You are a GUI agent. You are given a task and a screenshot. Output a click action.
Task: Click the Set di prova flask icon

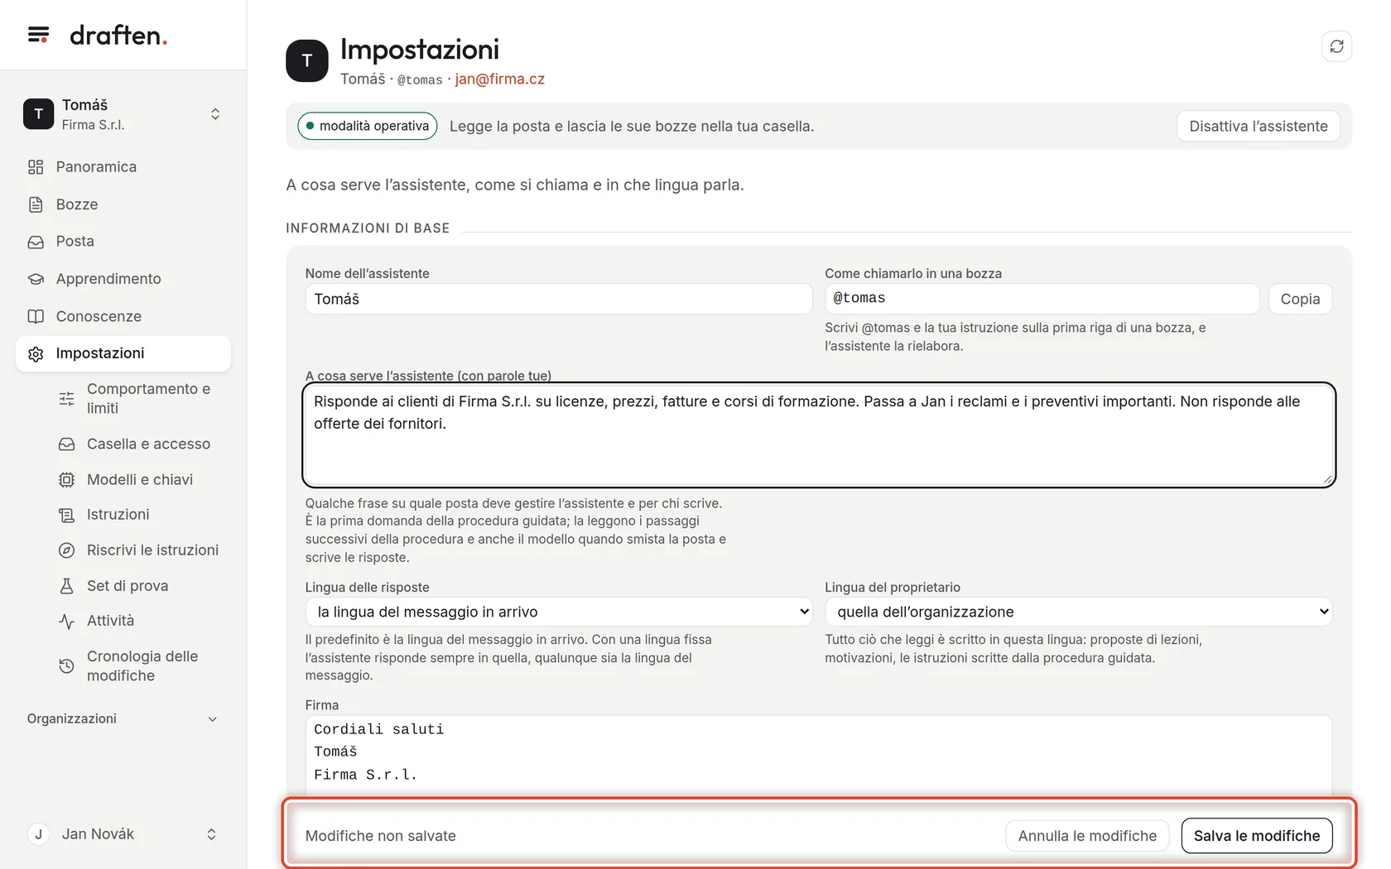67,586
